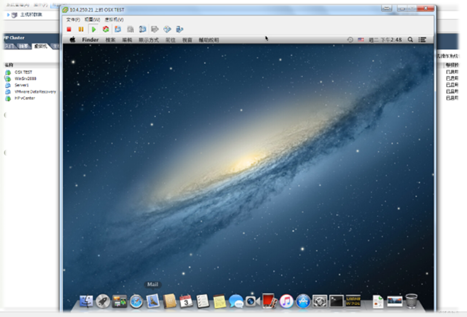
Task: Open the 顯示方式 menu in Finder
Action: pos(148,40)
